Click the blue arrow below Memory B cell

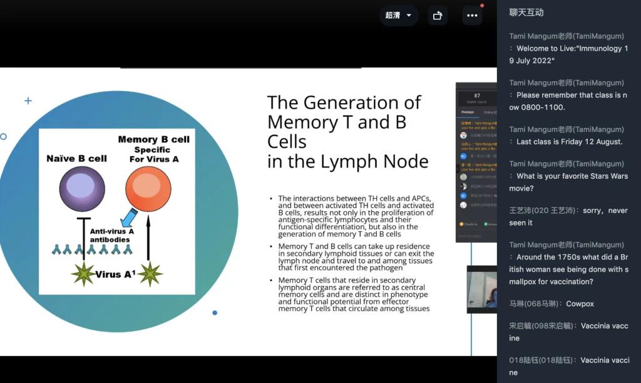[x=129, y=217]
